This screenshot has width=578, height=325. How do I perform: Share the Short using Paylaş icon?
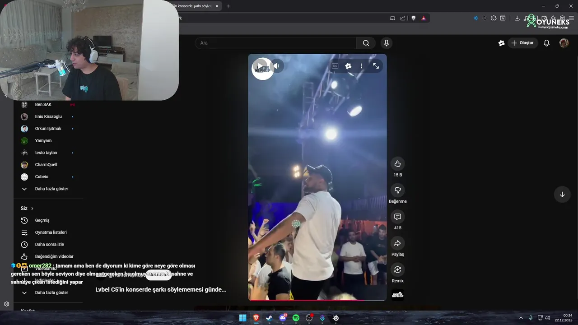(397, 244)
